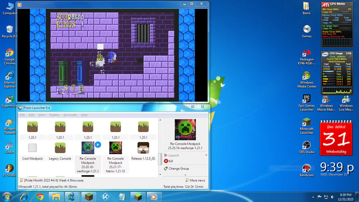Open the Items folder on desktop
The width and height of the screenshot is (359, 202).
pos(306,8)
